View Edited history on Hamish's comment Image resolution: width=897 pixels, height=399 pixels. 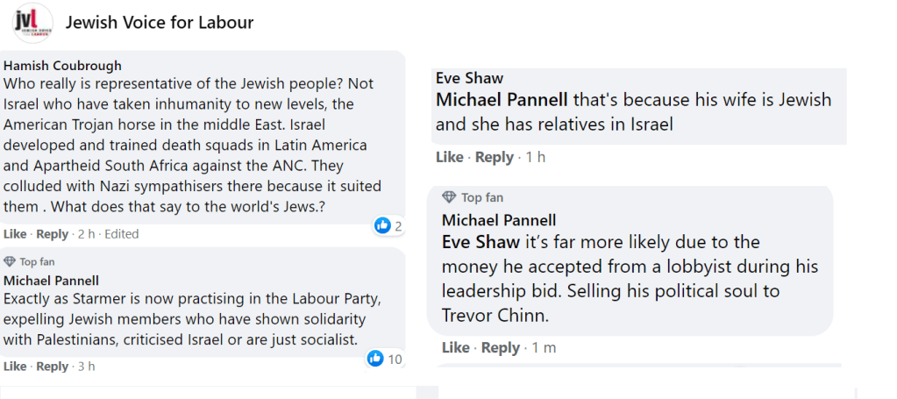[122, 234]
